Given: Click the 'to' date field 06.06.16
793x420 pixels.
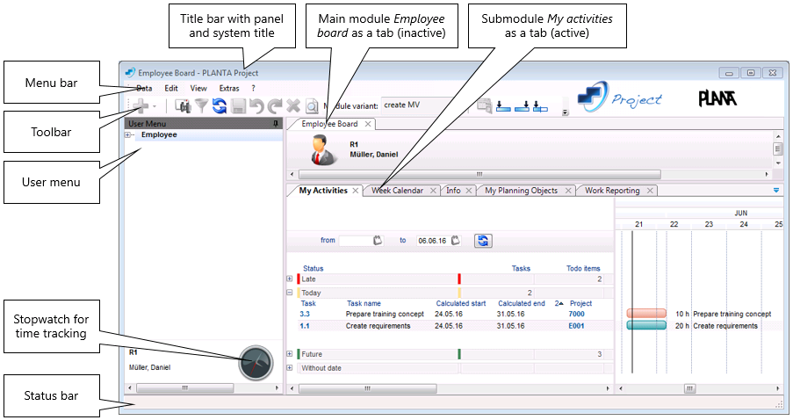Looking at the screenshot, I should coord(433,241).
